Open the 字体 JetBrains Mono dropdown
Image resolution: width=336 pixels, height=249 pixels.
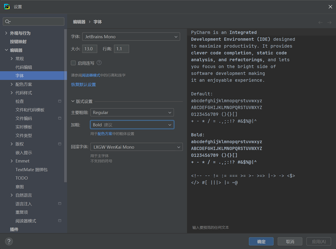131,37
